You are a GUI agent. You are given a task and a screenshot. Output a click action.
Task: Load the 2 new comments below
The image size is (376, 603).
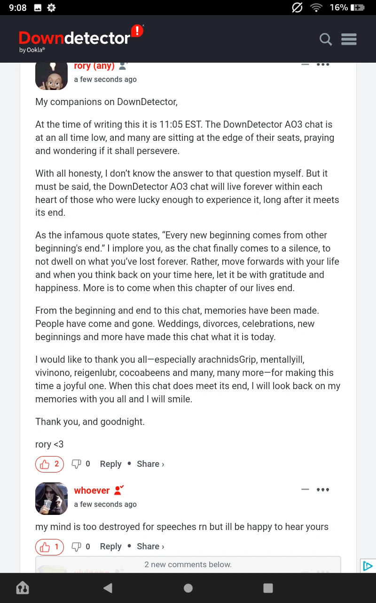click(188, 564)
